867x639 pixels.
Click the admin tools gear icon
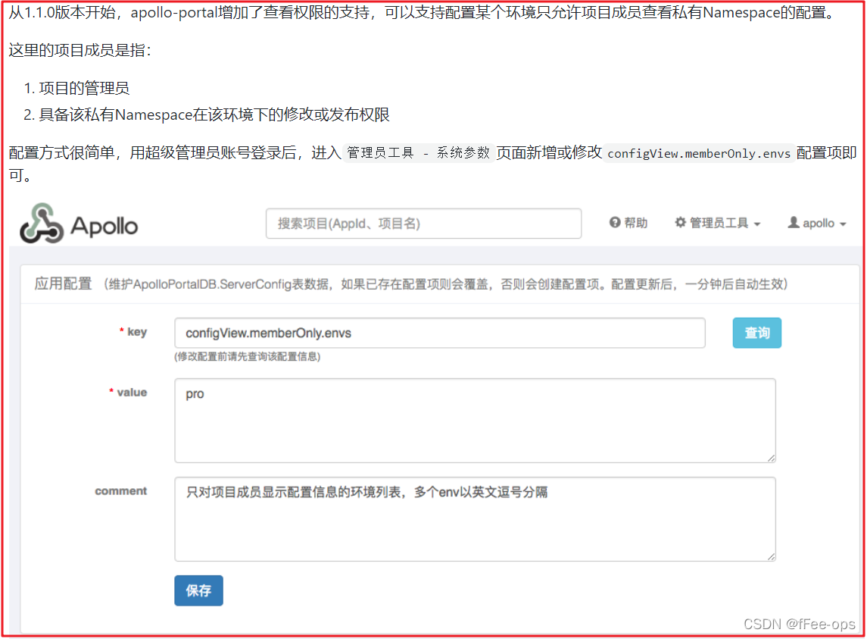pyautogui.click(x=680, y=223)
